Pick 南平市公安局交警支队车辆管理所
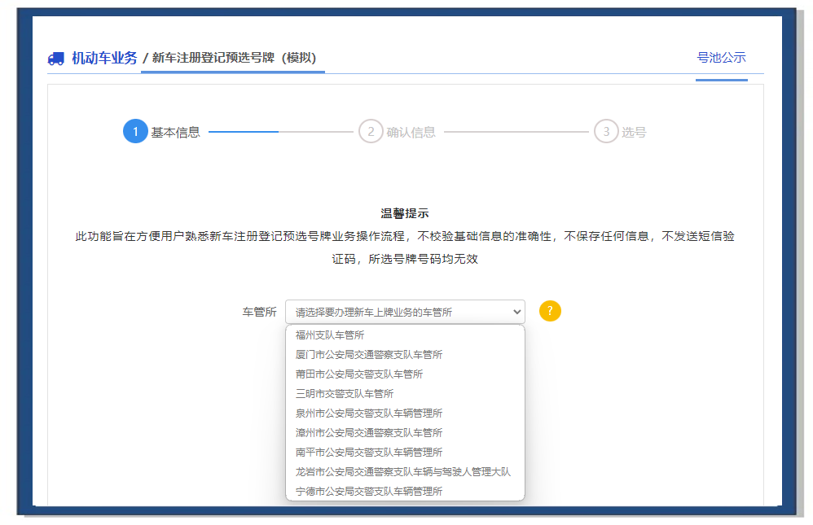Viewport: 813px width, 525px height. (369, 453)
